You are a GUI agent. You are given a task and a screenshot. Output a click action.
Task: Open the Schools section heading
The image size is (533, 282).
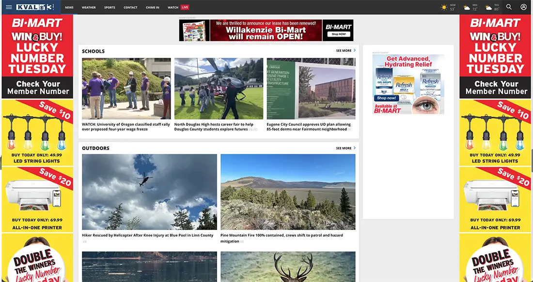click(93, 51)
